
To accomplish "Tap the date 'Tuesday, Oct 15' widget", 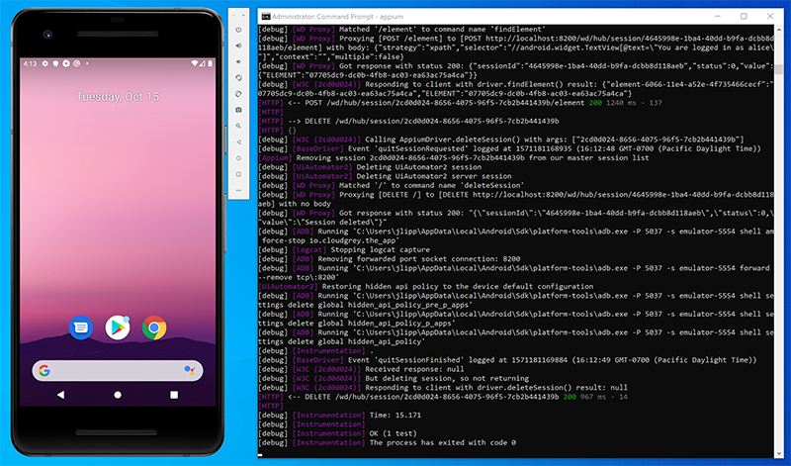I will [118, 96].
